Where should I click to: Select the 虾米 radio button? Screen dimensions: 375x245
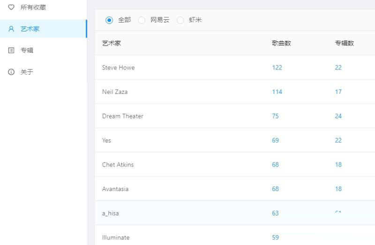pos(180,20)
